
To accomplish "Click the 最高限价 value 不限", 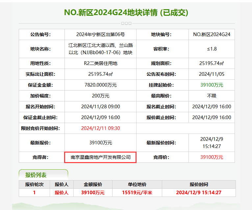I will pos(212,96).
